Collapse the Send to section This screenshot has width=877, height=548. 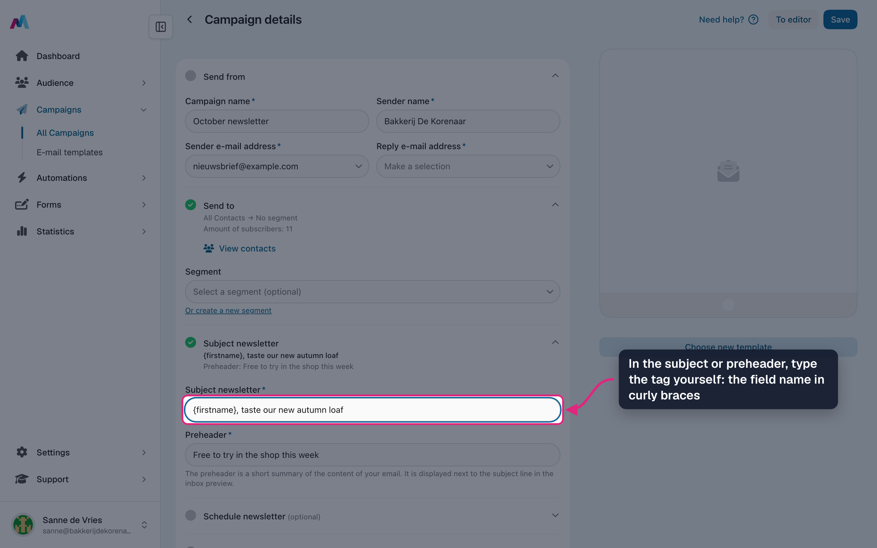coord(555,205)
